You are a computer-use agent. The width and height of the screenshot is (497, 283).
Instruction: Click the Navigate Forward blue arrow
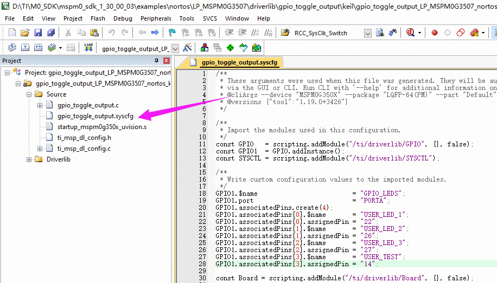point(155,33)
